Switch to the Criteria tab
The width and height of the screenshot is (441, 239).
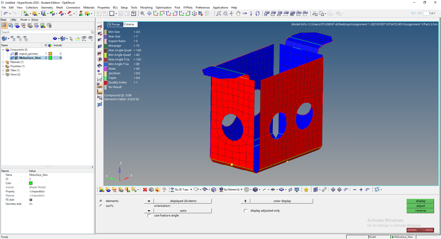tap(129, 24)
